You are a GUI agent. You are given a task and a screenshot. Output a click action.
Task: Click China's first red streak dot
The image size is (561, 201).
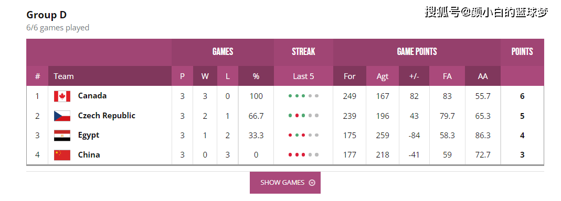pos(290,155)
